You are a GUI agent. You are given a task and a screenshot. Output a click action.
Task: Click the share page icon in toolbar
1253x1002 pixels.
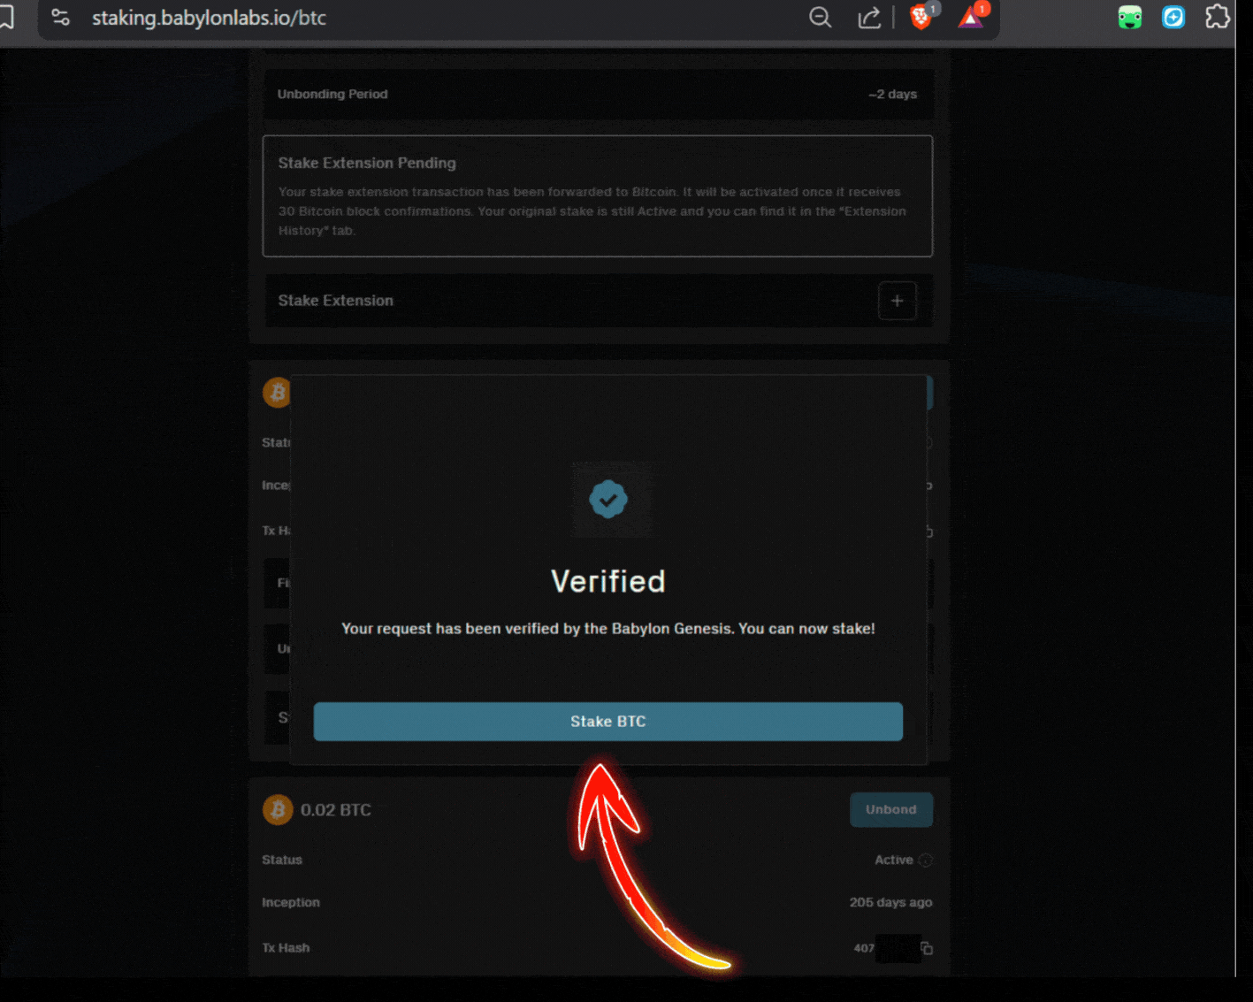868,18
